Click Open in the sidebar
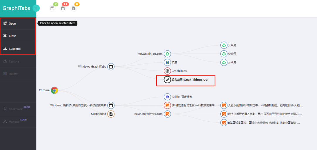Viewport: 317px width, 150px height. pyautogui.click(x=18, y=23)
